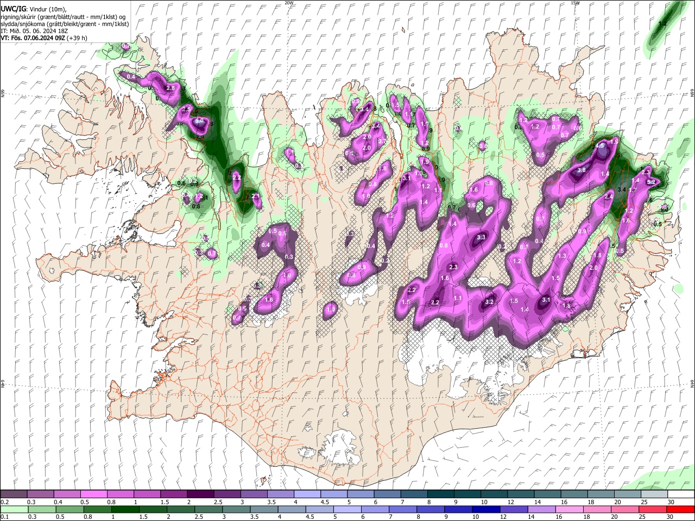The width and height of the screenshot is (695, 521).
Task: Pick the upper legend swatch between 20 and 25
Action: [627, 494]
